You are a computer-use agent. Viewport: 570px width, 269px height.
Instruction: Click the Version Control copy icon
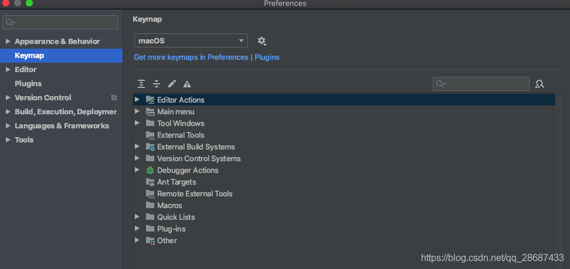114,98
